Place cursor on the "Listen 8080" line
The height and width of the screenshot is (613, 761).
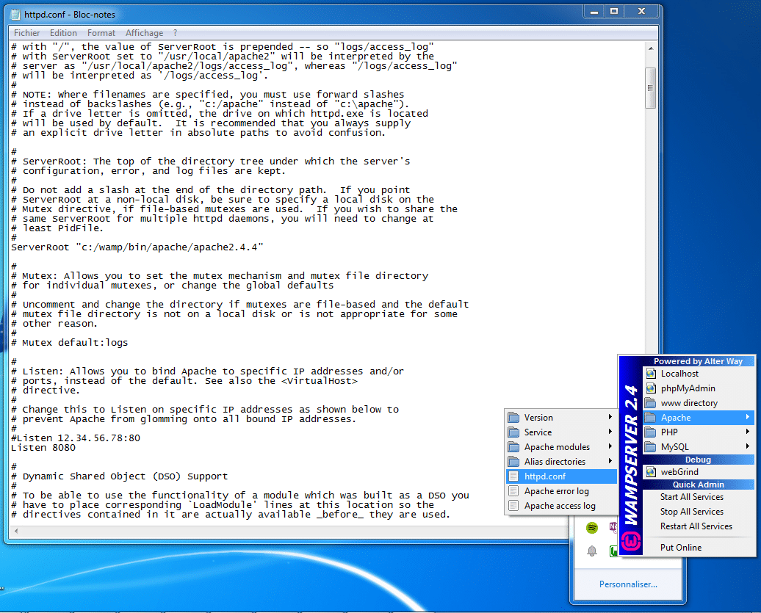coord(43,448)
